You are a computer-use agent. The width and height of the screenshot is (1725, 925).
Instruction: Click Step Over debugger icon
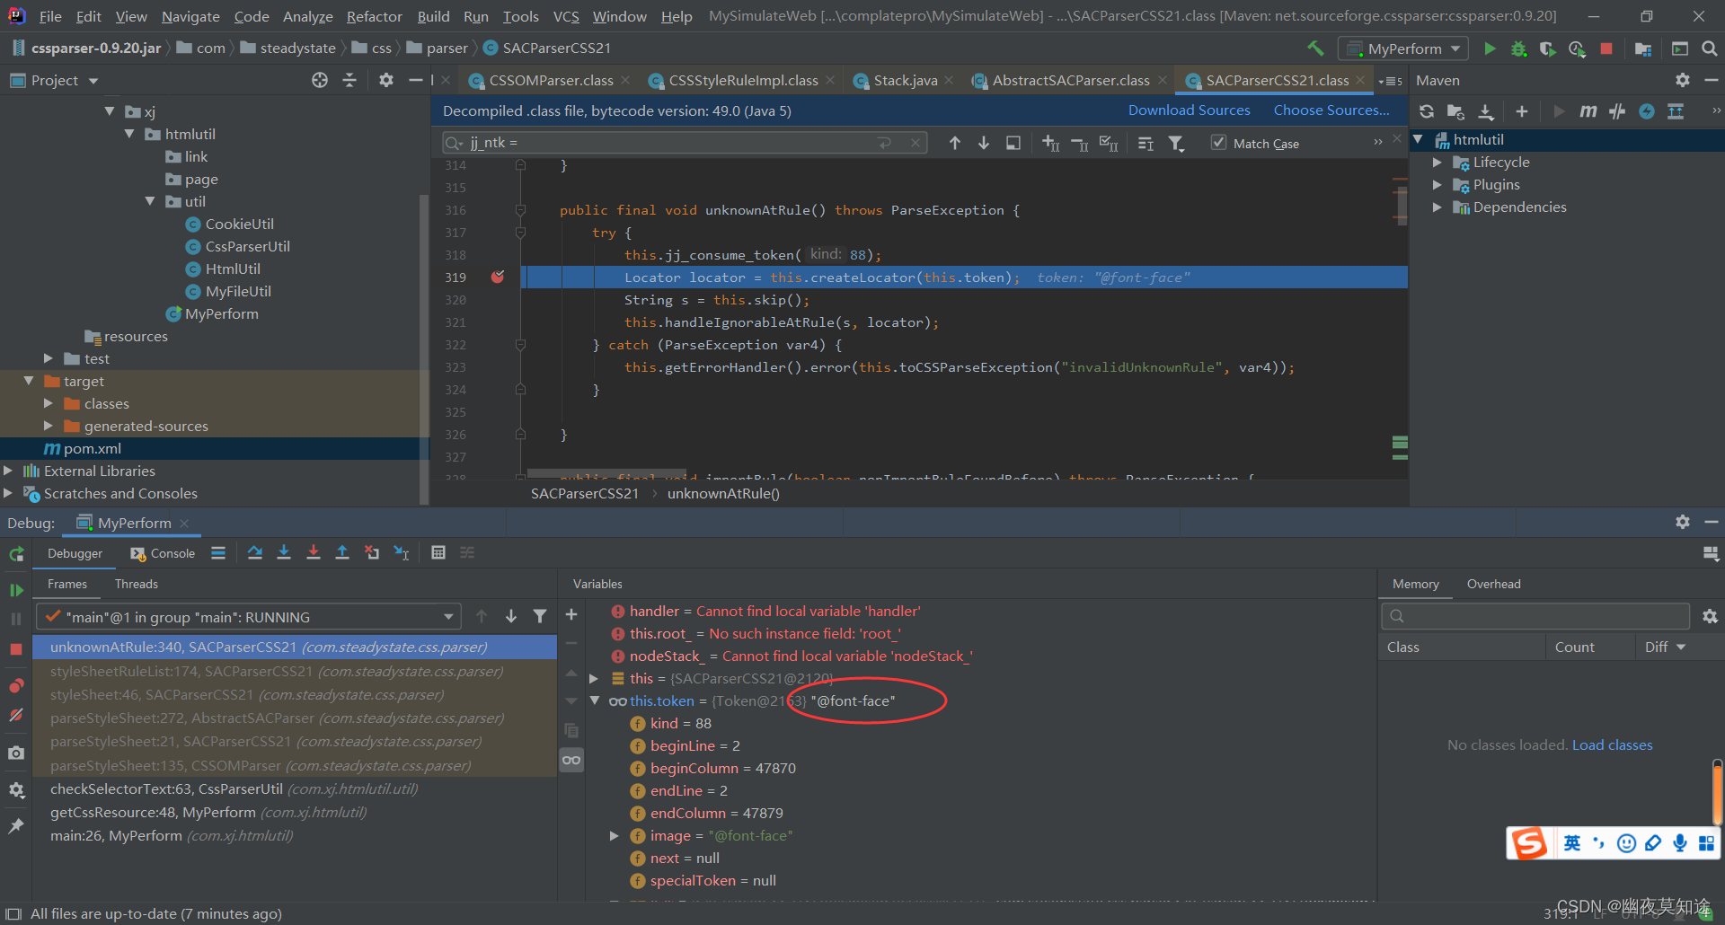click(x=255, y=552)
